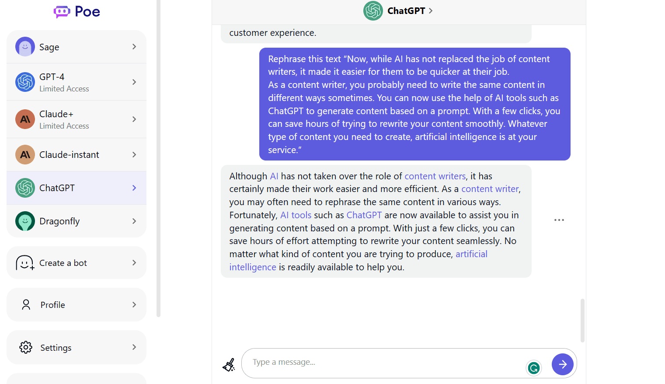
Task: Open the Claude-instant bot
Action: pos(69,154)
